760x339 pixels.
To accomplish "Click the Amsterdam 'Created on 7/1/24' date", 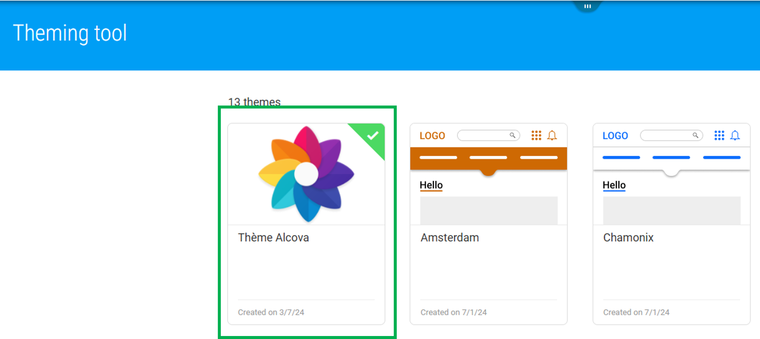I will click(x=454, y=312).
